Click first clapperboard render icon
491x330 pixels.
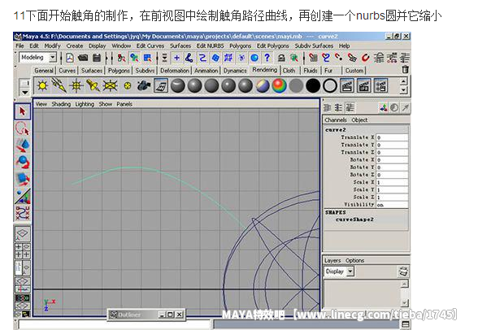347,85
